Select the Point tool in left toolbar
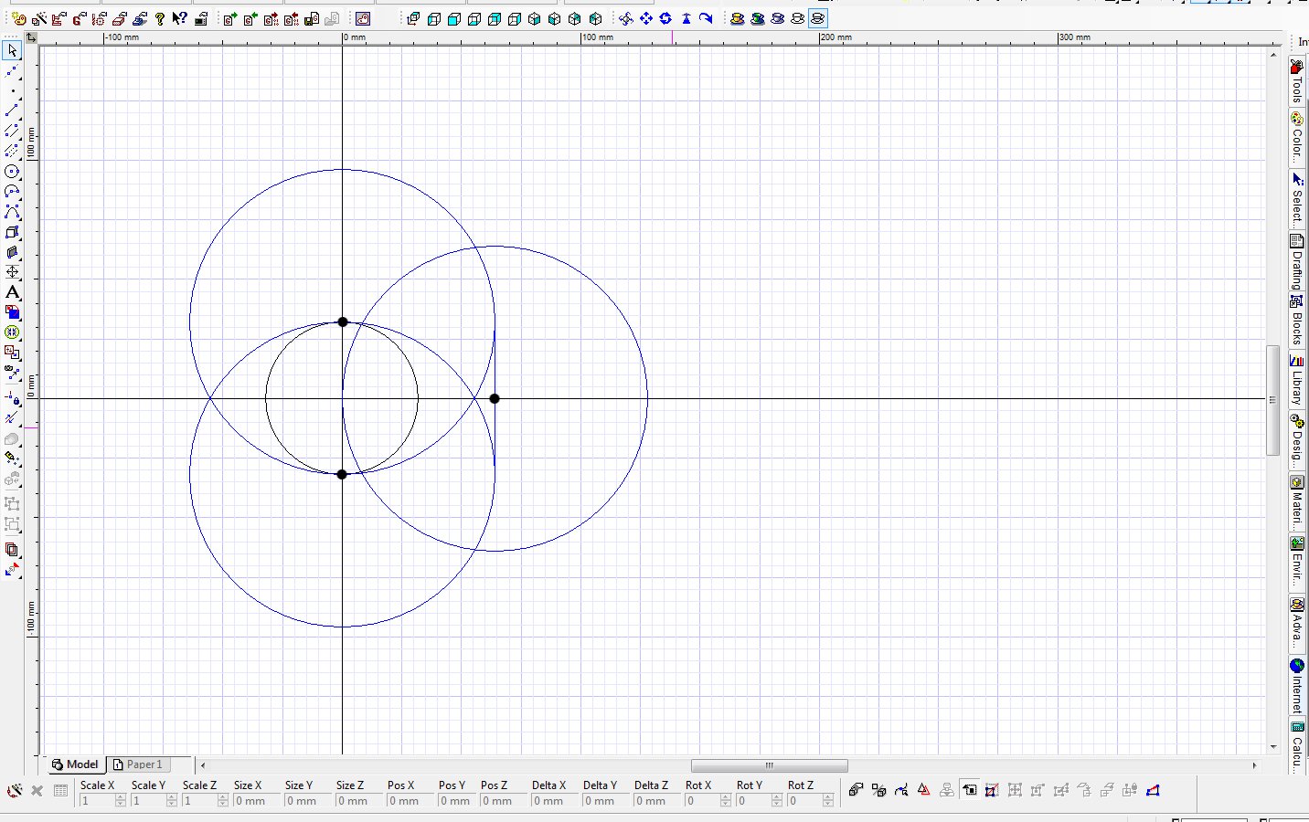The image size is (1309, 822). coord(12,91)
